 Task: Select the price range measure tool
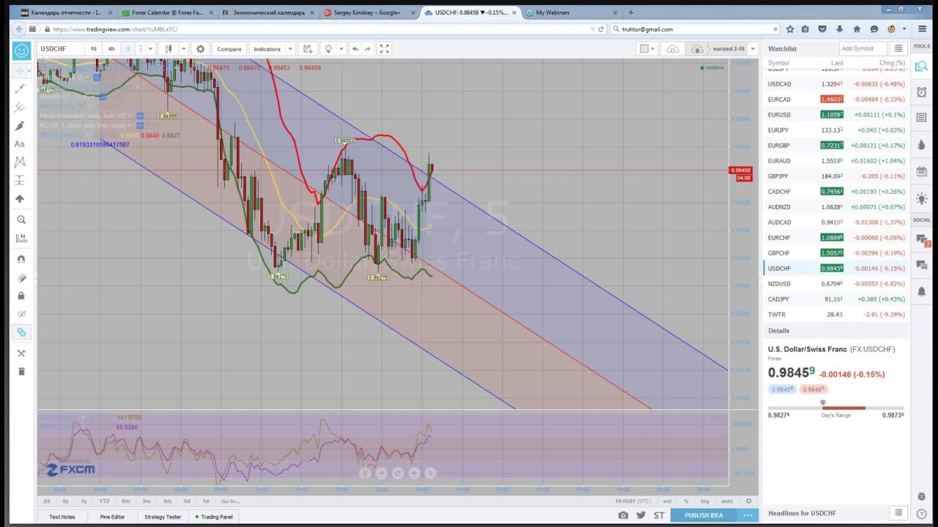[21, 180]
